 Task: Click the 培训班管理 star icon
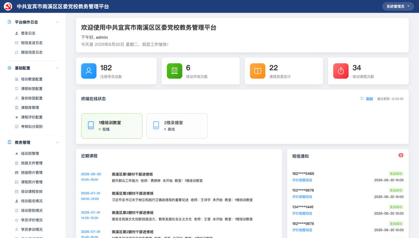tap(17, 154)
